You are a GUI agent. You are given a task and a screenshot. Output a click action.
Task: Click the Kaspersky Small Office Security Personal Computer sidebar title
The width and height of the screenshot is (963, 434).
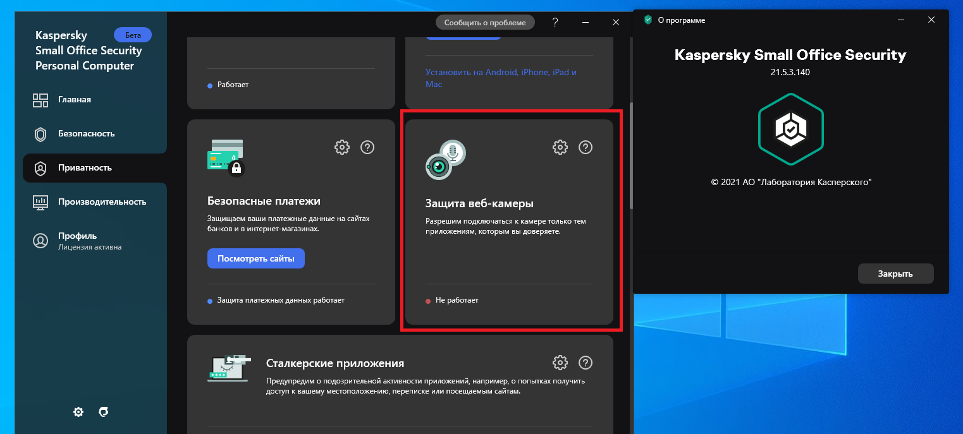(89, 51)
